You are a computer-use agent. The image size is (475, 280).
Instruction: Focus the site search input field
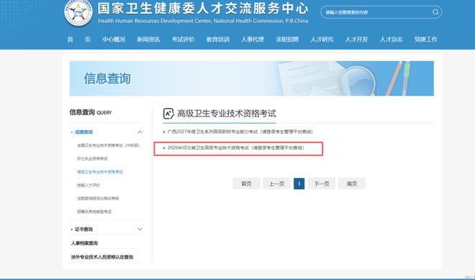tap(381, 12)
